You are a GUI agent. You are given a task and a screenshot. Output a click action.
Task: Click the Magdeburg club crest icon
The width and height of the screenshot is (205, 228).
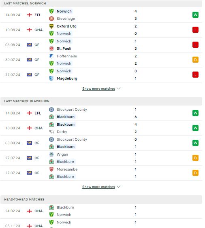click(51, 78)
